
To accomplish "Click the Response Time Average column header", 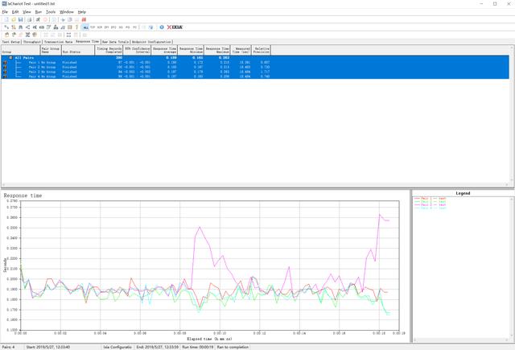I will (x=165, y=50).
